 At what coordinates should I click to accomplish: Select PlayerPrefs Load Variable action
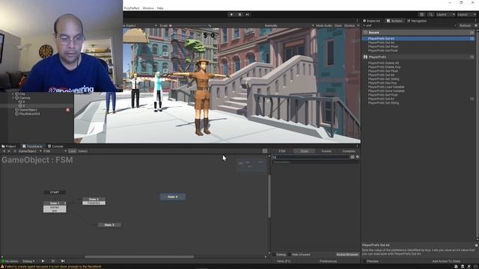pyautogui.click(x=386, y=87)
